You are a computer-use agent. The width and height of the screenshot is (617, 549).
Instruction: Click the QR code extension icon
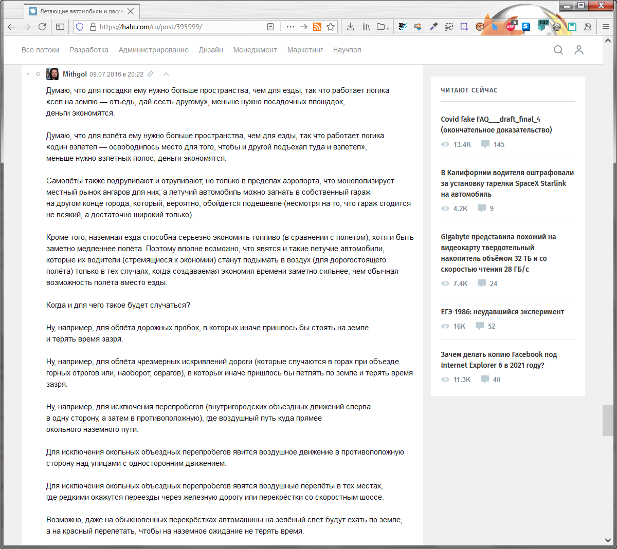coord(403,27)
